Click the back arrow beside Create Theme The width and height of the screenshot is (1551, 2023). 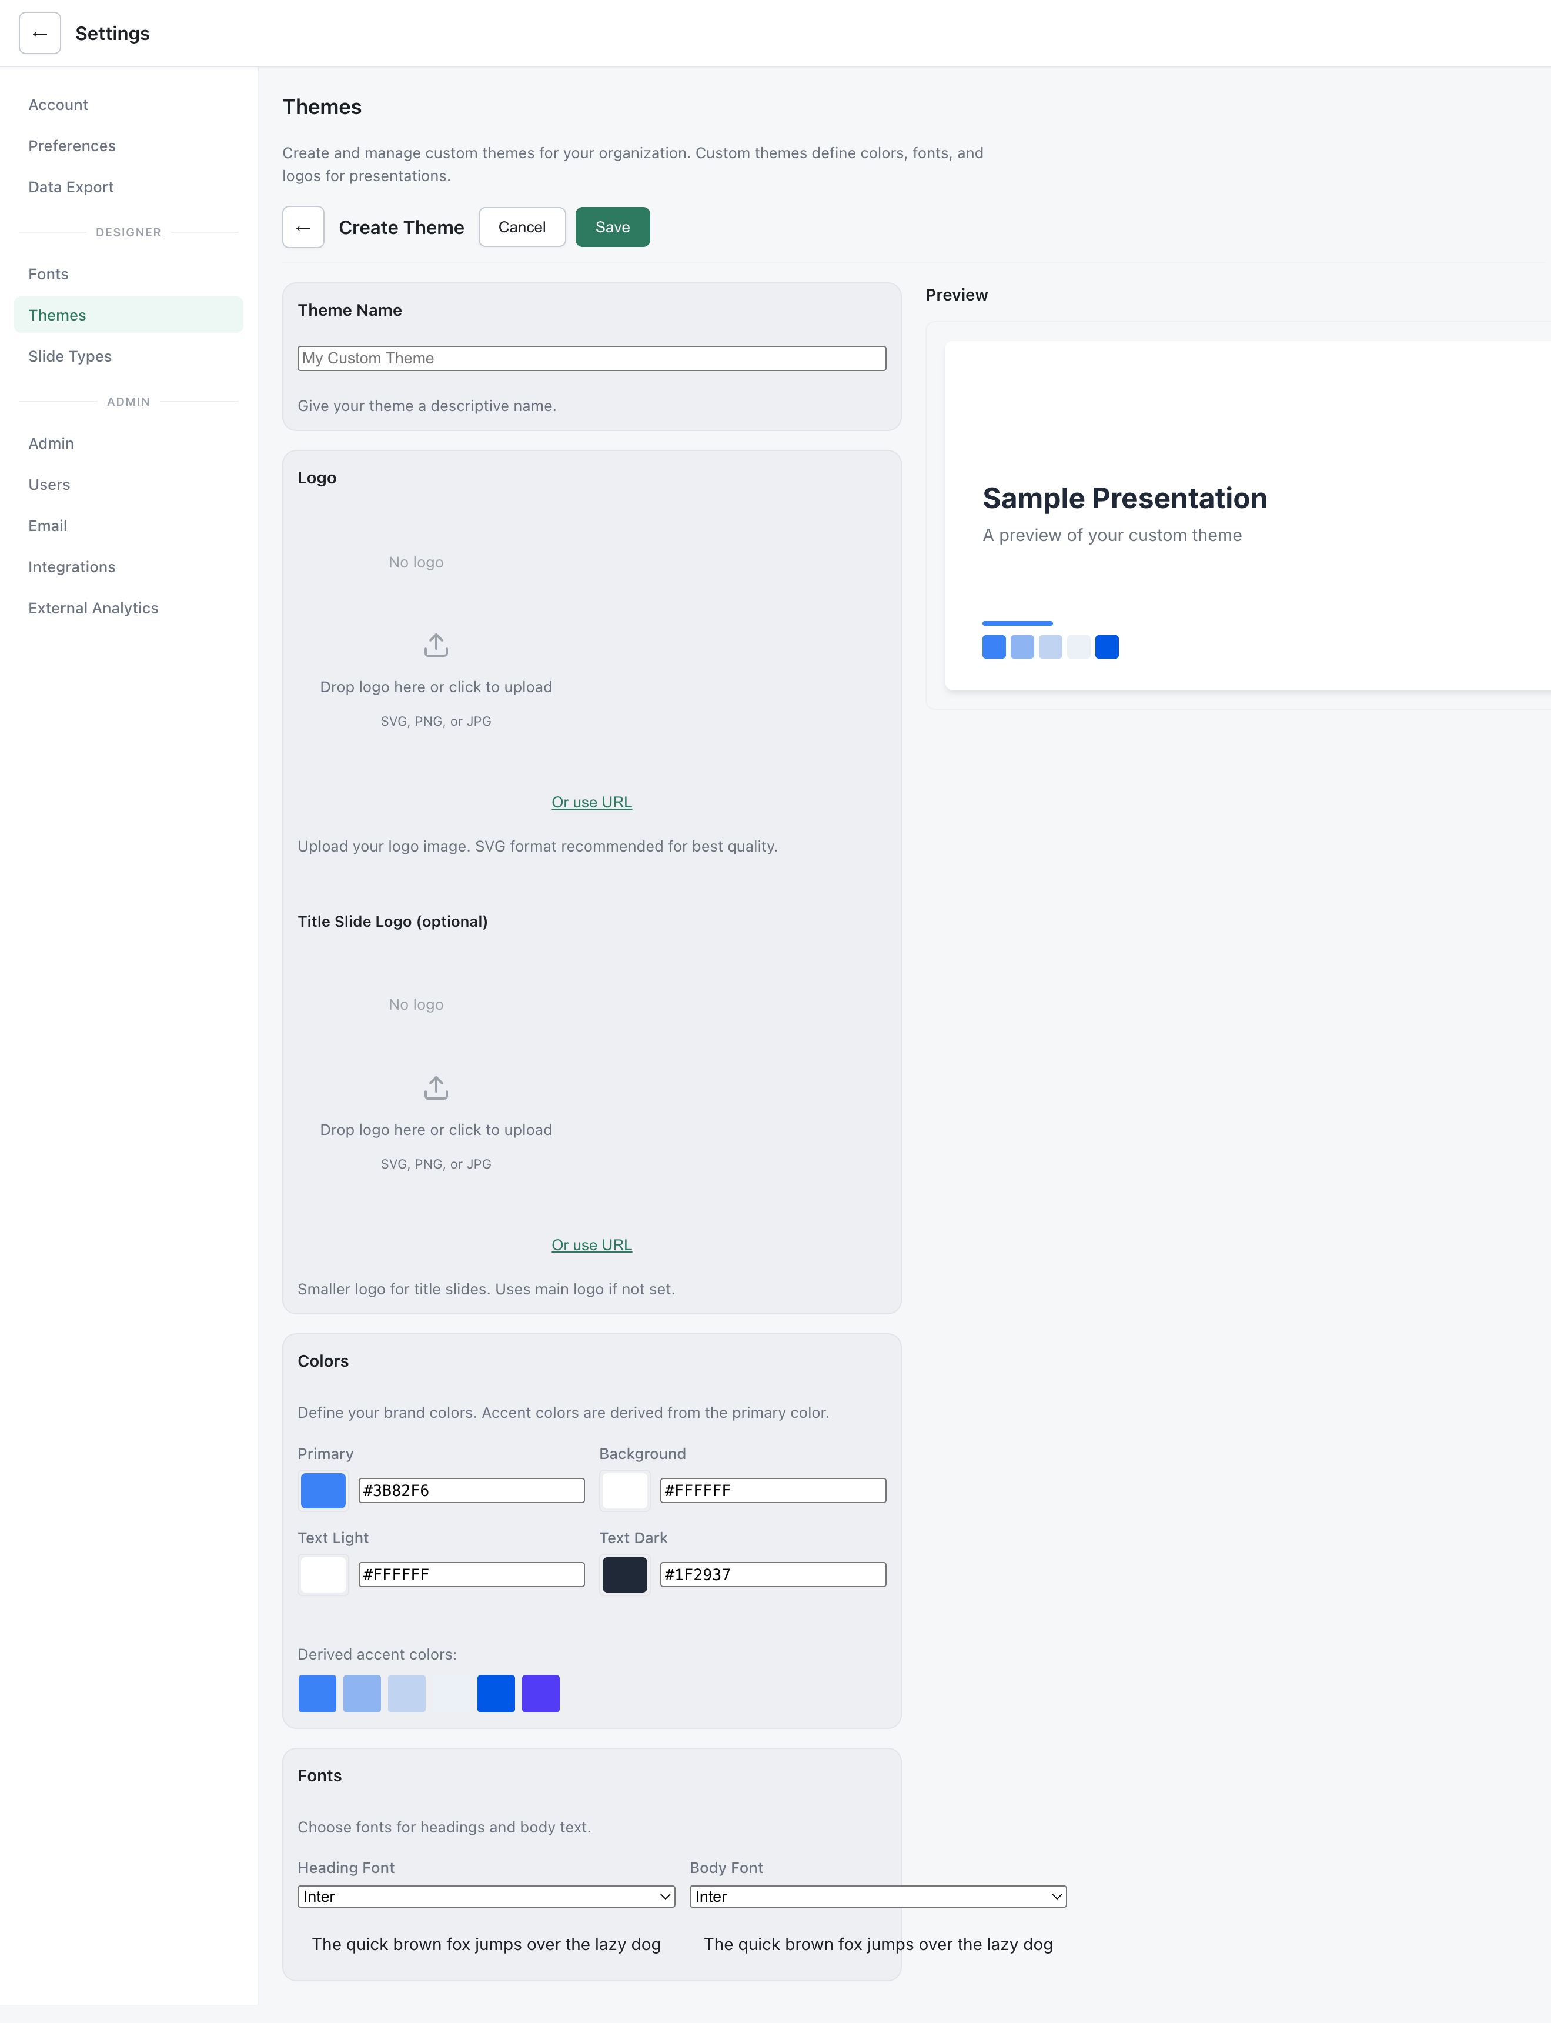[303, 227]
